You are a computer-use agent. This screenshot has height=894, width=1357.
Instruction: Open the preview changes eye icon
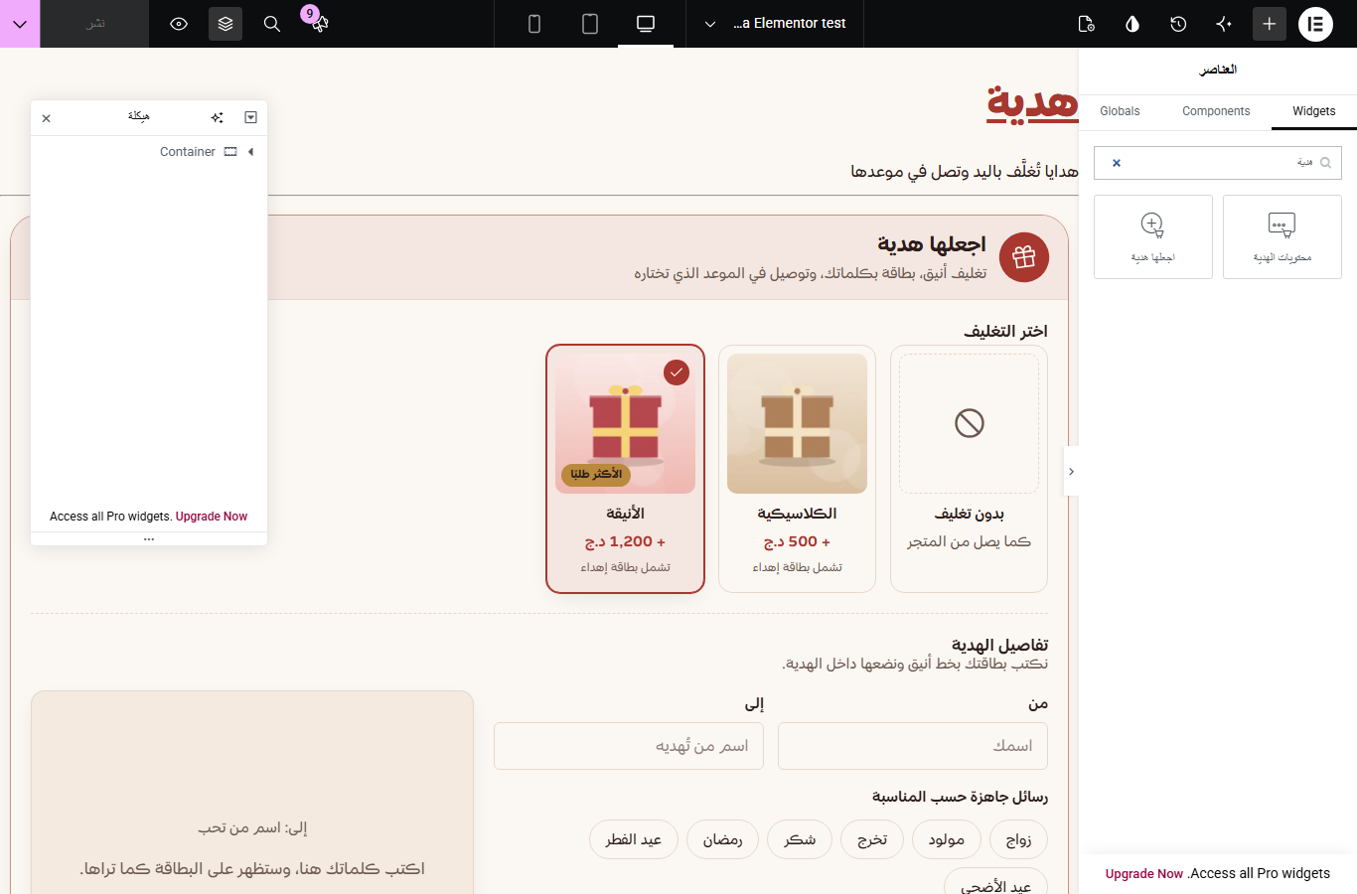coord(179,24)
